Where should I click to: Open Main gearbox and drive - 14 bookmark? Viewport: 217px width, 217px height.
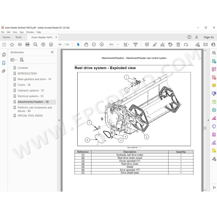click(x=34, y=79)
